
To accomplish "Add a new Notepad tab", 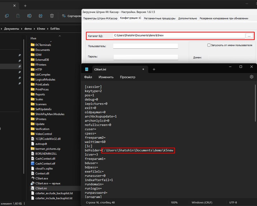I will point(154,69).
